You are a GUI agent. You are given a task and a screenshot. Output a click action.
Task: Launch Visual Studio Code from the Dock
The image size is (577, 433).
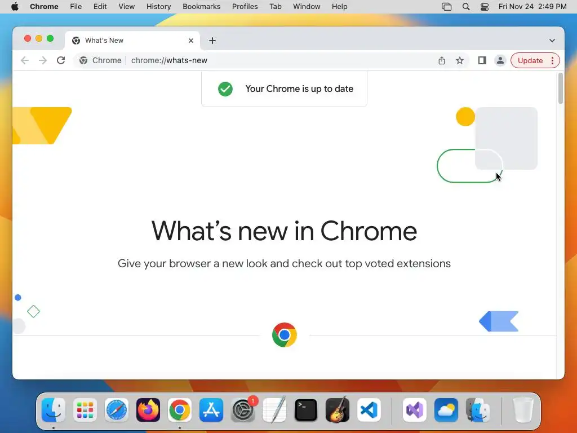point(369,410)
